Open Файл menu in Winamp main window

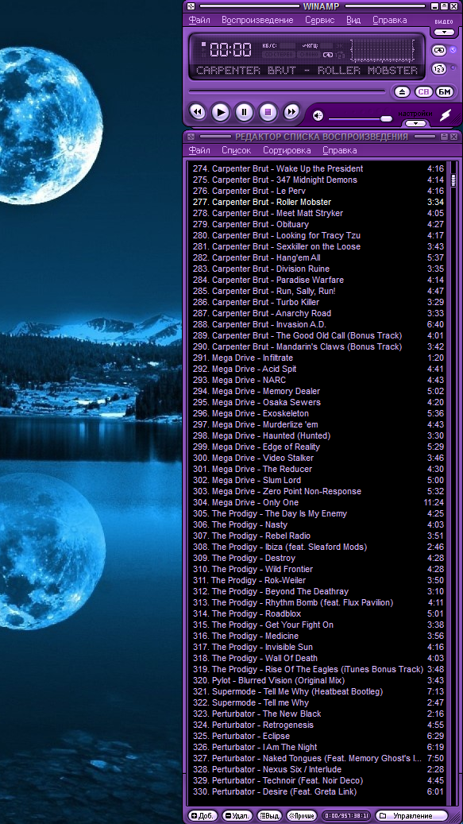pyautogui.click(x=199, y=20)
